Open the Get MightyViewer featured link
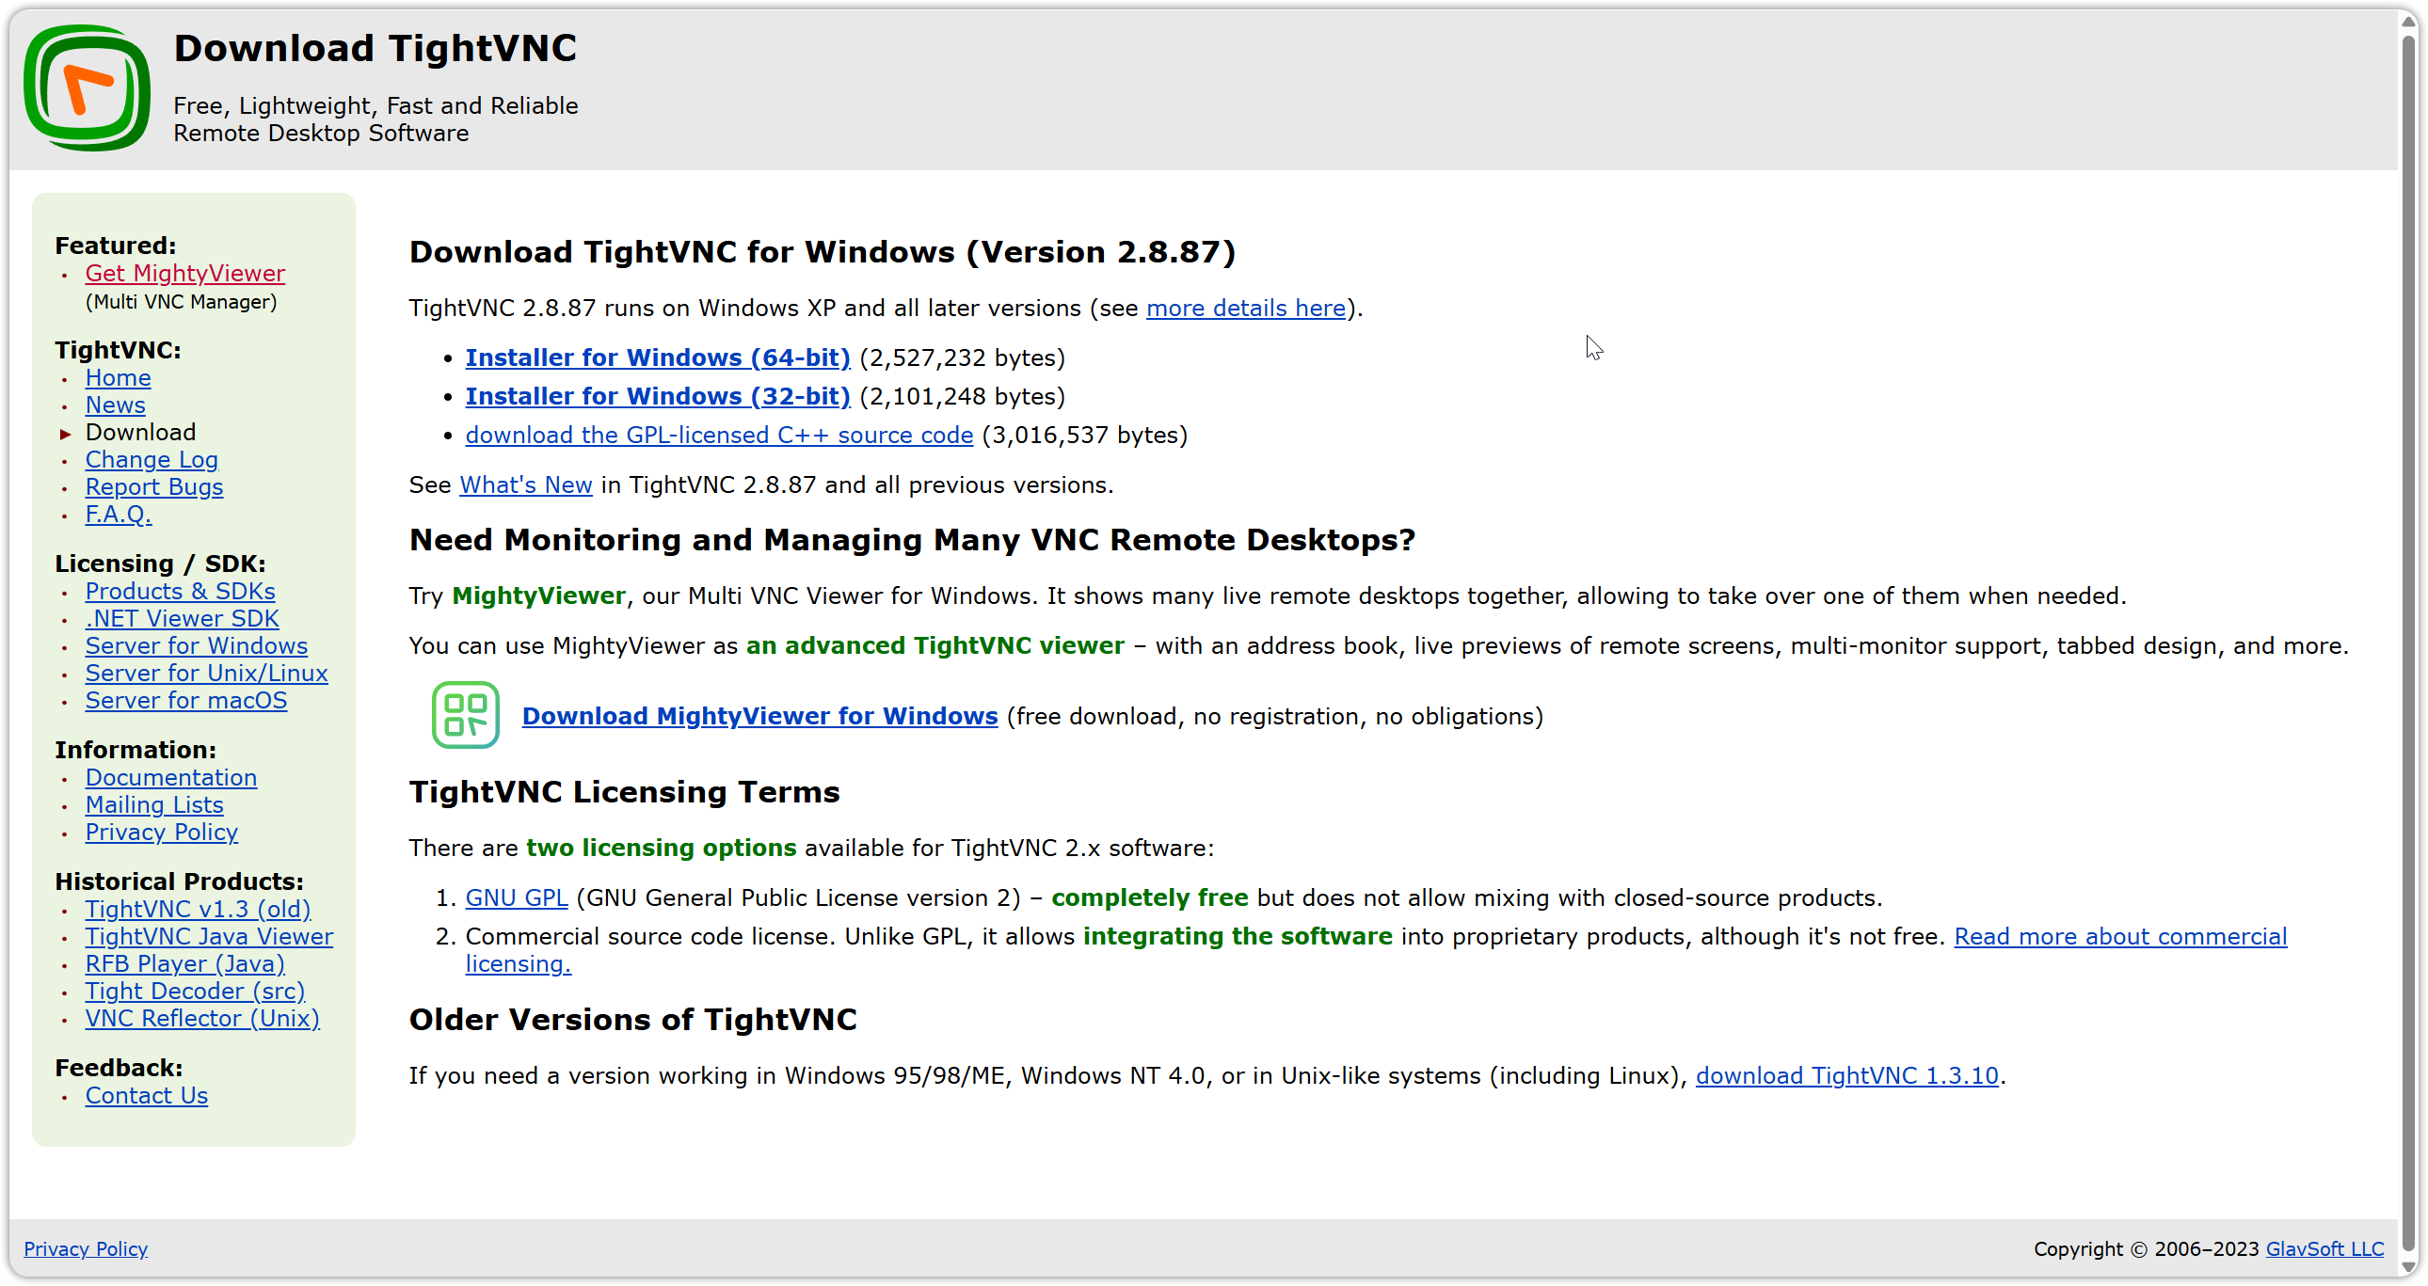The height and width of the screenshot is (1286, 2428). (184, 273)
